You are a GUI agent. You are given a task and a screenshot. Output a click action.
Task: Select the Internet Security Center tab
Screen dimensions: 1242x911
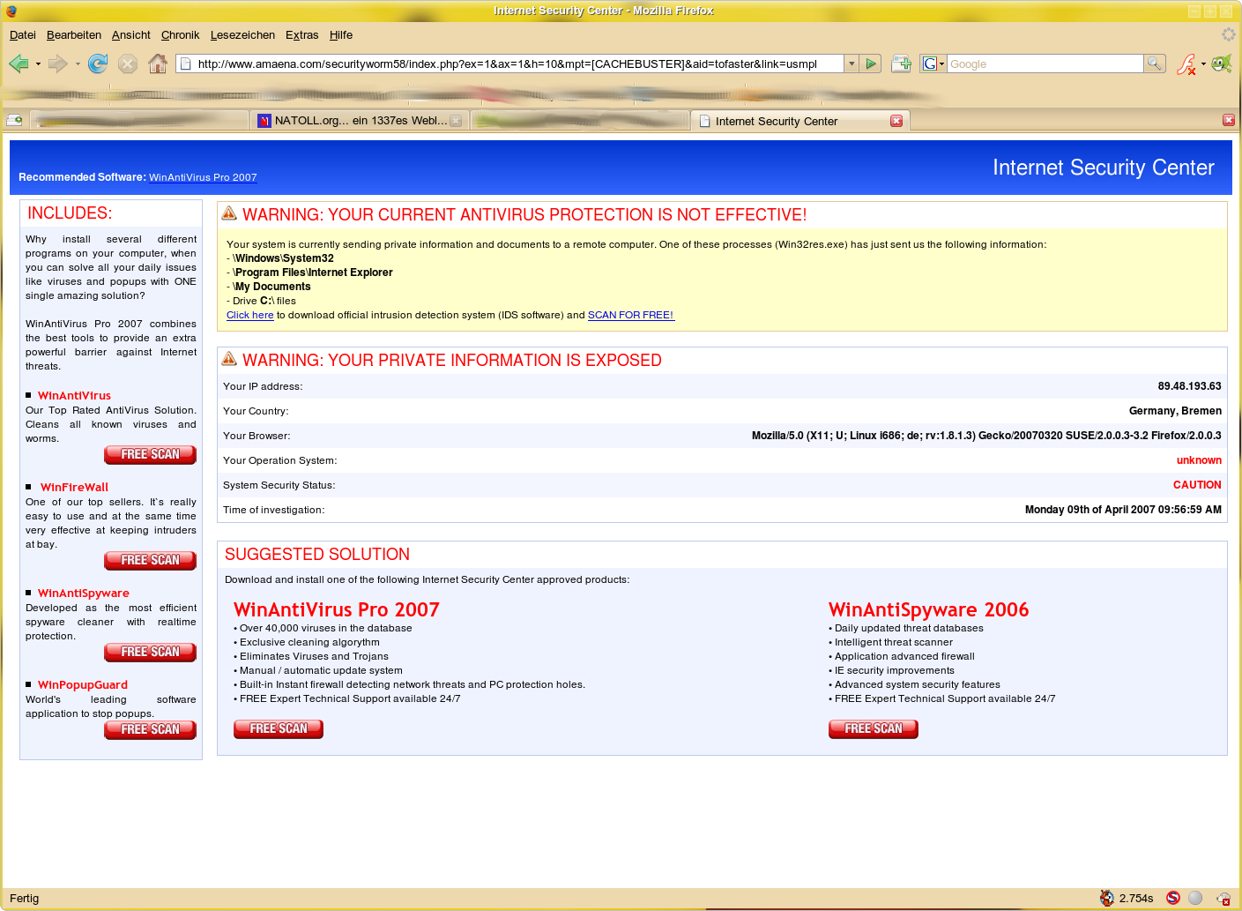(x=800, y=121)
